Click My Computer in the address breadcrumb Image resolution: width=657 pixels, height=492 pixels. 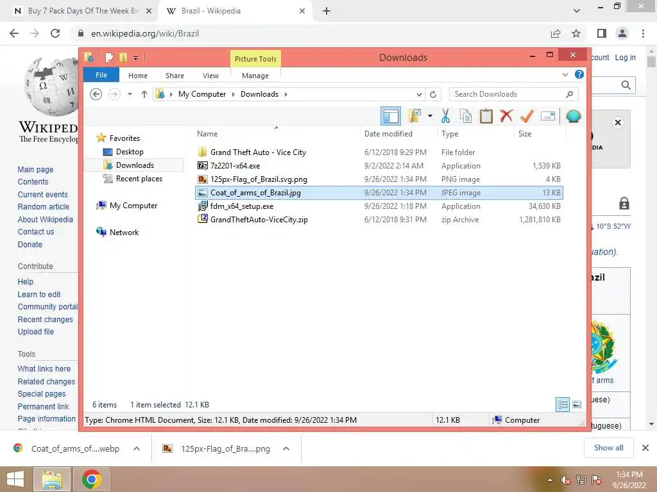click(x=202, y=94)
